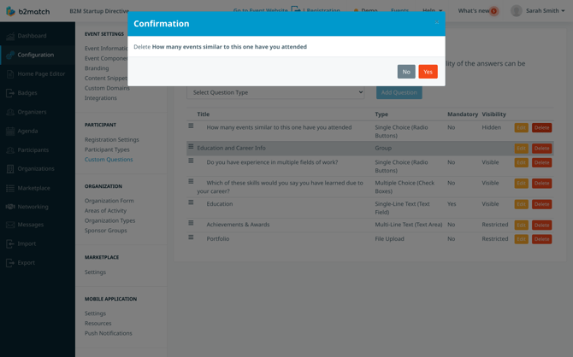Confirm deletion with the Yes button

(428, 72)
